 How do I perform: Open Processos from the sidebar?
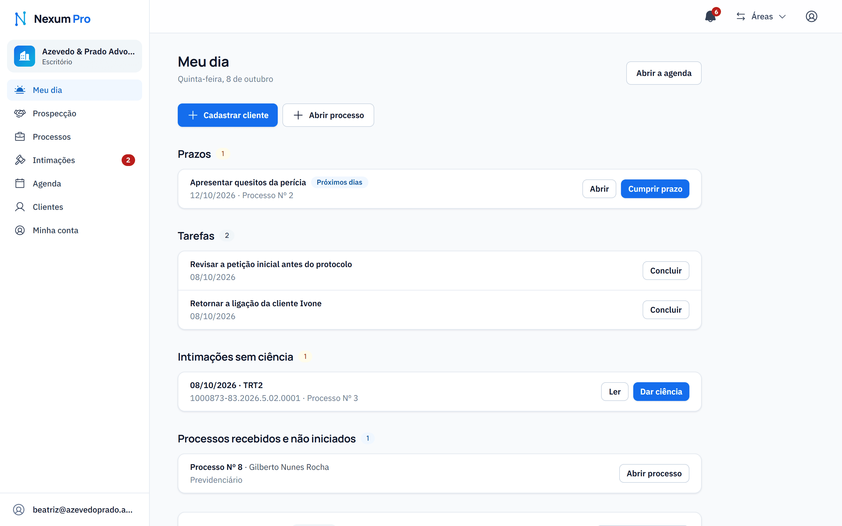click(75, 137)
